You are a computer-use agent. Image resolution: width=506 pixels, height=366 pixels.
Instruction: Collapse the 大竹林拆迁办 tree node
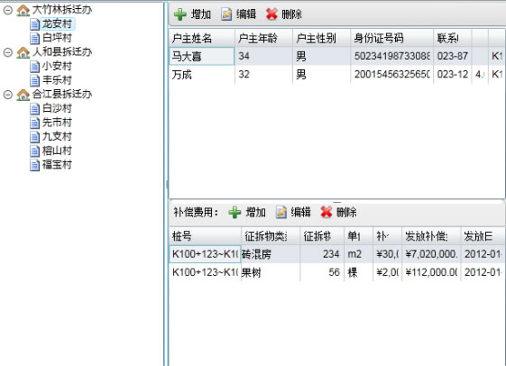[x=8, y=10]
